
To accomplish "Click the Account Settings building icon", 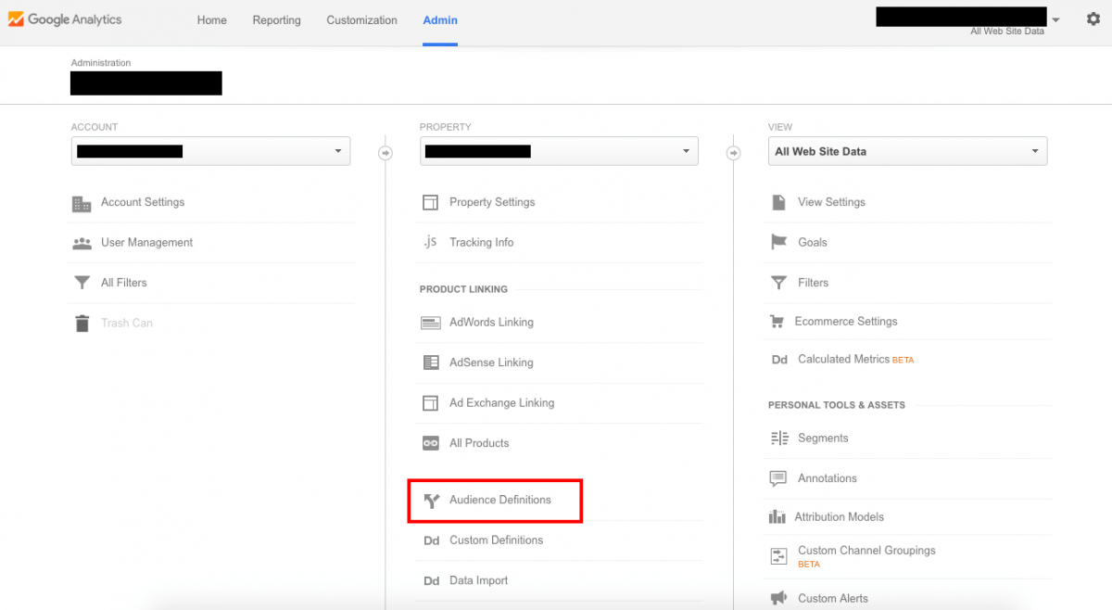I will coord(82,203).
